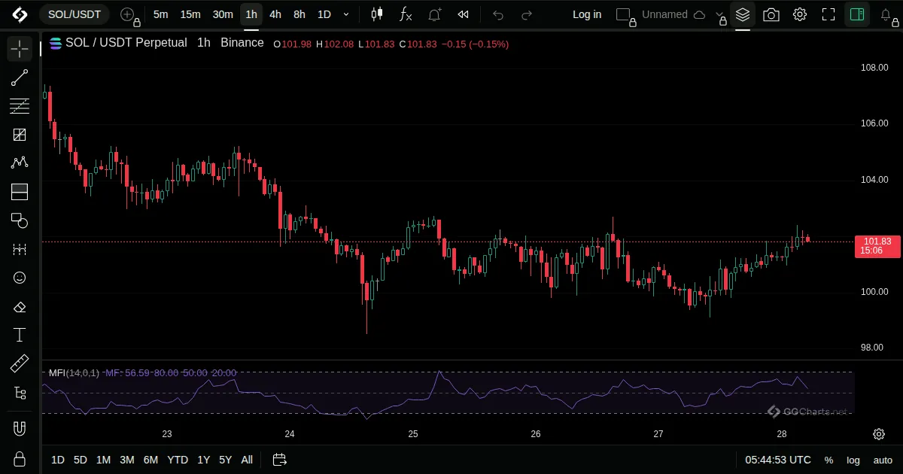
Task: Open the layers stack icon
Action: (x=743, y=14)
